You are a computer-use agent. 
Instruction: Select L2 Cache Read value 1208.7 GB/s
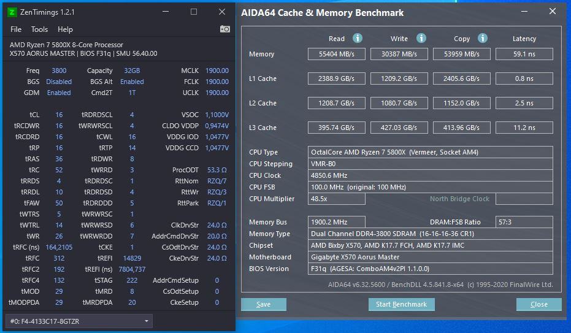[x=337, y=103]
